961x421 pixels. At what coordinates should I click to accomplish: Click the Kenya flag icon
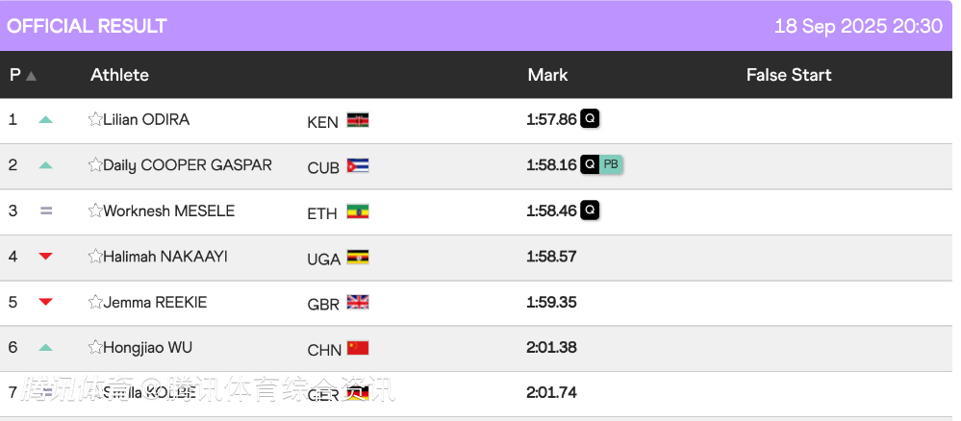(358, 120)
